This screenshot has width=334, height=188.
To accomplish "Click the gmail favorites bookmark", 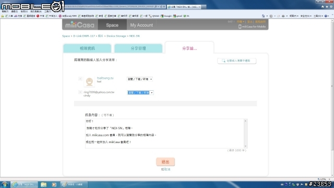I will tap(177, 16).
